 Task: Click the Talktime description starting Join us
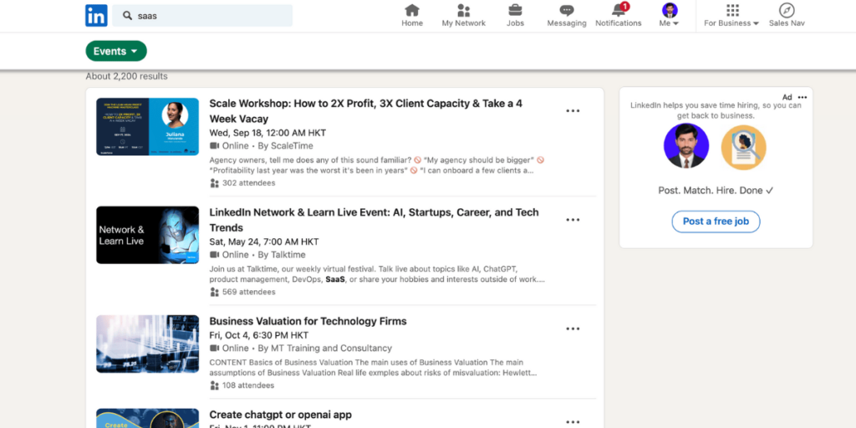[x=377, y=274]
